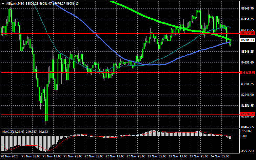
Task: Select the 23 Nov 21:00 time axis label
Action: (199, 156)
